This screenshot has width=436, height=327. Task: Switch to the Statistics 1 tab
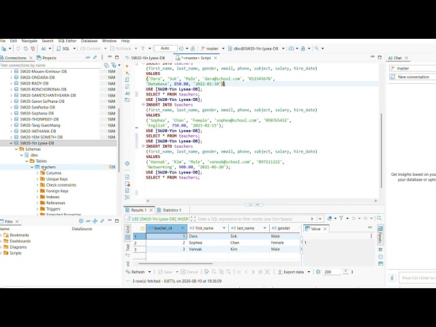pyautogui.click(x=170, y=210)
